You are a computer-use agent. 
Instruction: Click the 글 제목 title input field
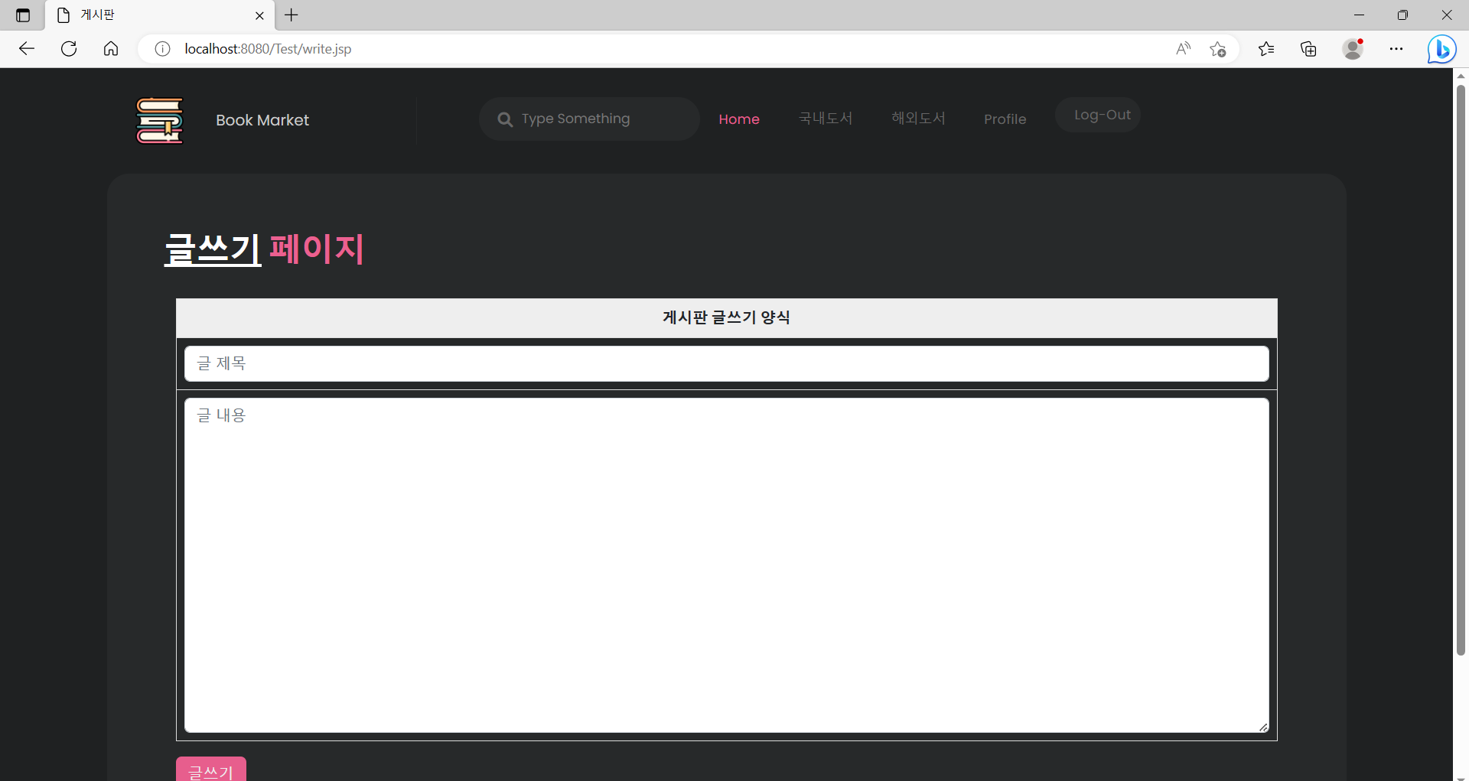726,363
